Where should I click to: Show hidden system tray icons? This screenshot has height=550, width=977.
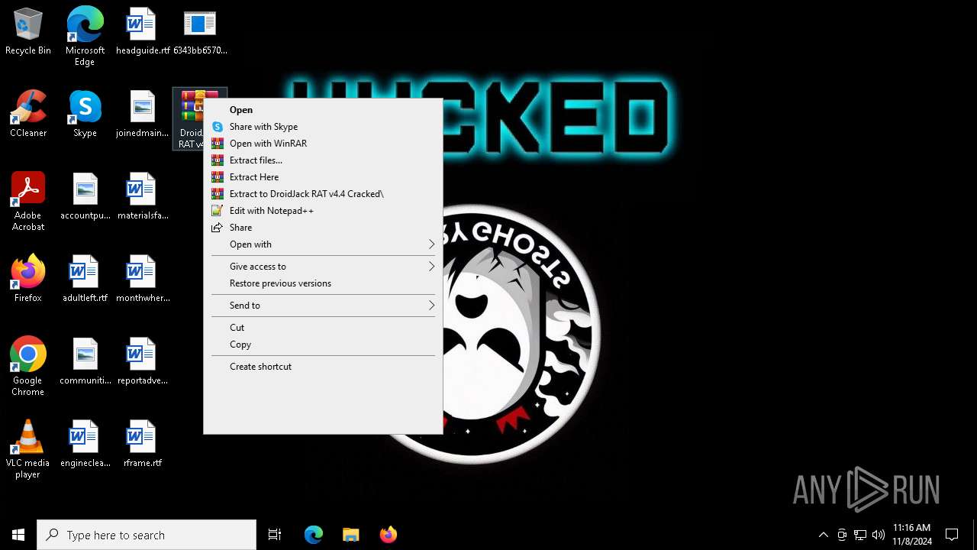point(823,535)
